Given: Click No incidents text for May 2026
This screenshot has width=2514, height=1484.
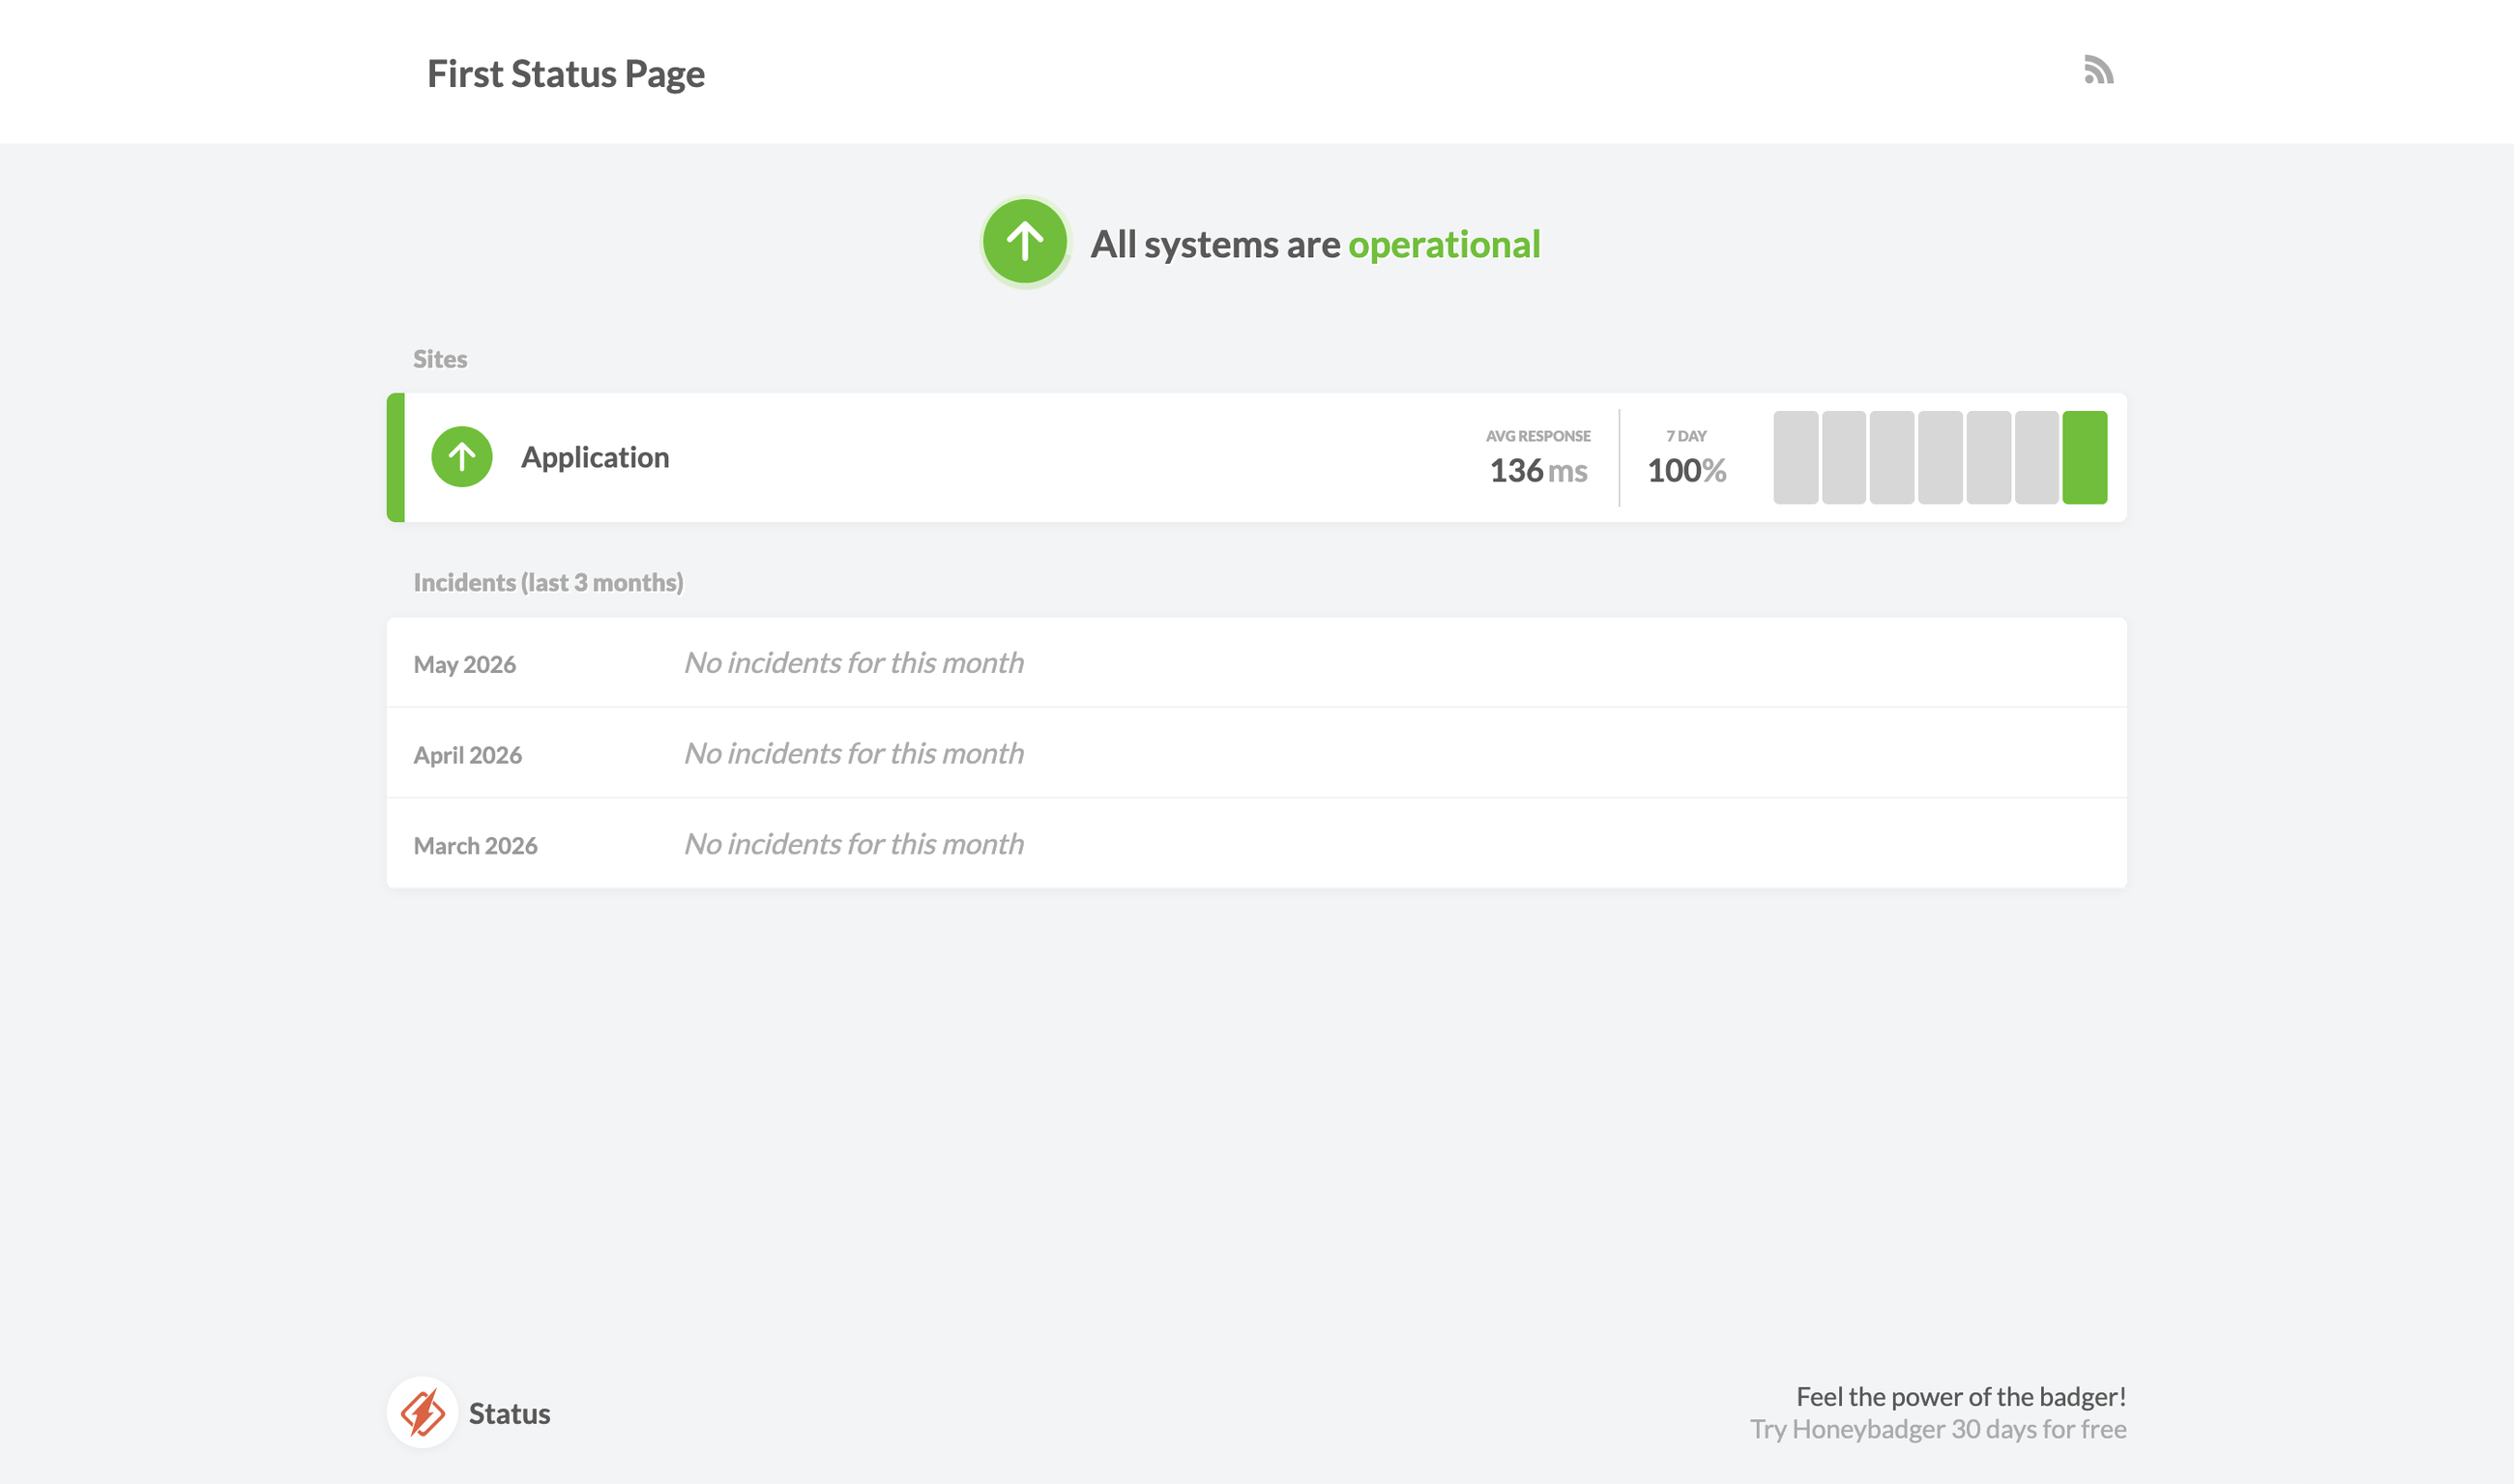Looking at the screenshot, I should (854, 663).
